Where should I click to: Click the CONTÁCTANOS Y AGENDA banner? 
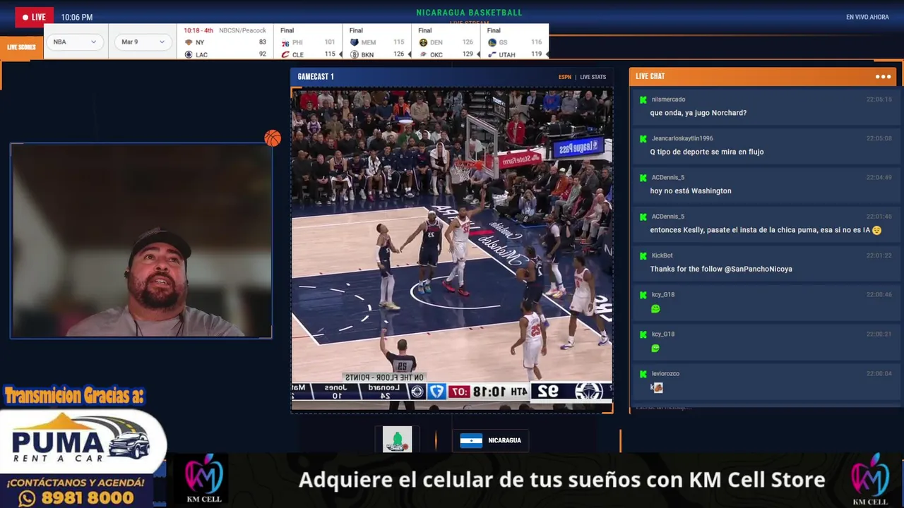pos(76,483)
